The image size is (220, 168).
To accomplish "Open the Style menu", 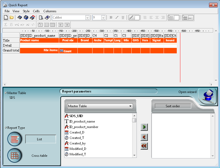I will 26,11.
